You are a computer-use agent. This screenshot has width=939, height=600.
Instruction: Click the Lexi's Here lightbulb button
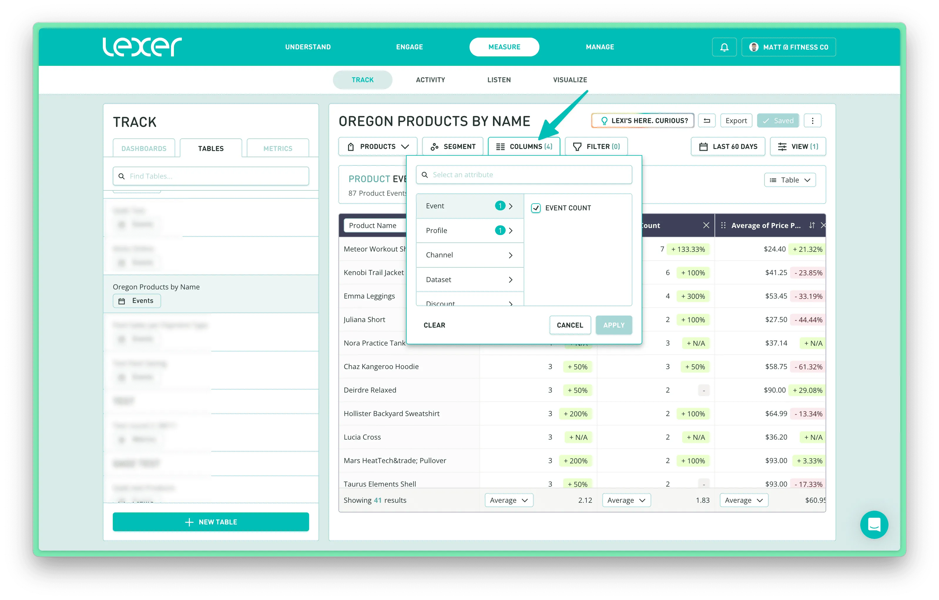[x=643, y=121]
